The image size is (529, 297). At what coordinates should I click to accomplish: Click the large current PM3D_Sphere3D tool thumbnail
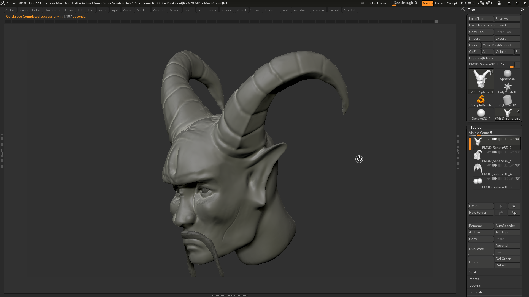tap(481, 81)
